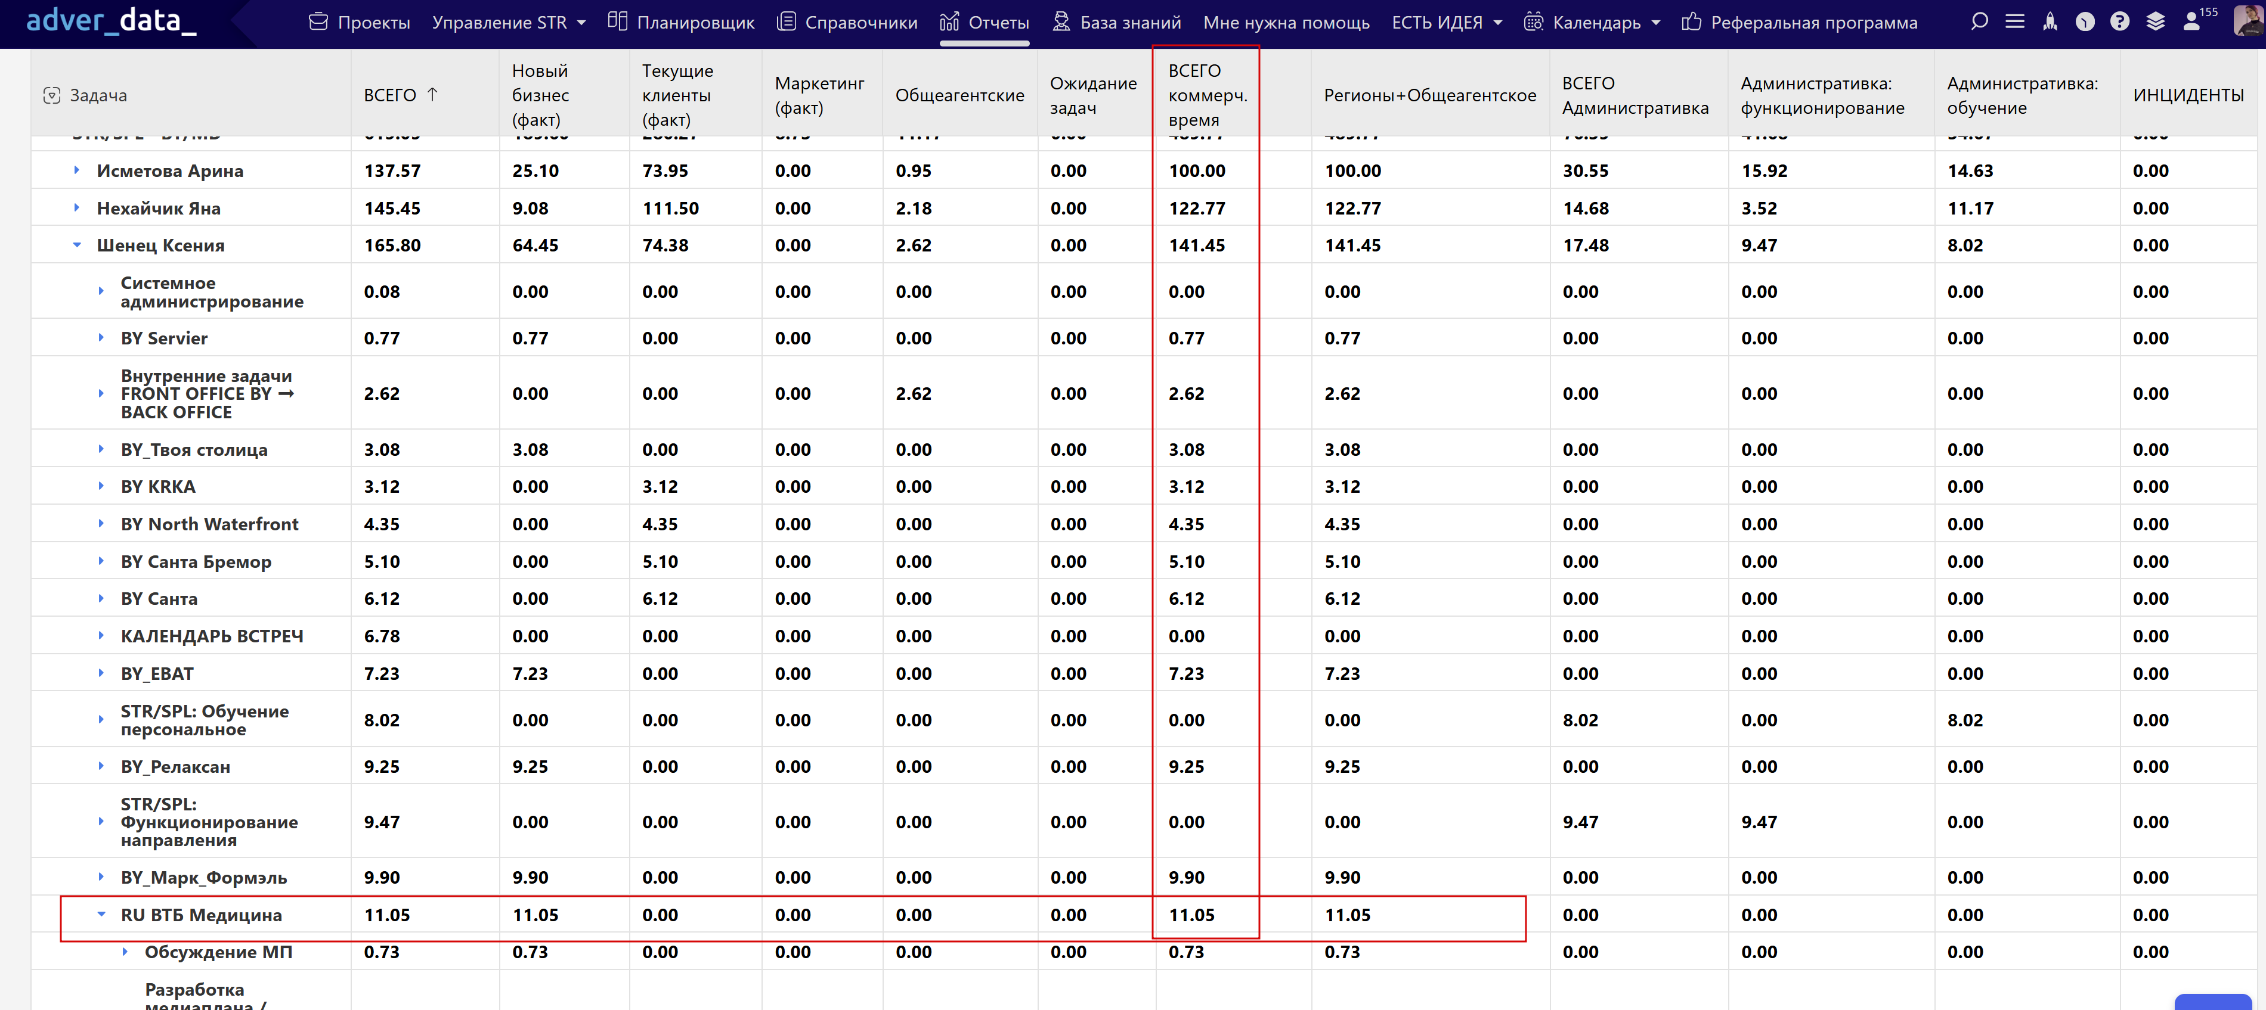Click the profile avatar photo
The width and height of the screenshot is (2266, 1010).
pyautogui.click(x=2248, y=20)
